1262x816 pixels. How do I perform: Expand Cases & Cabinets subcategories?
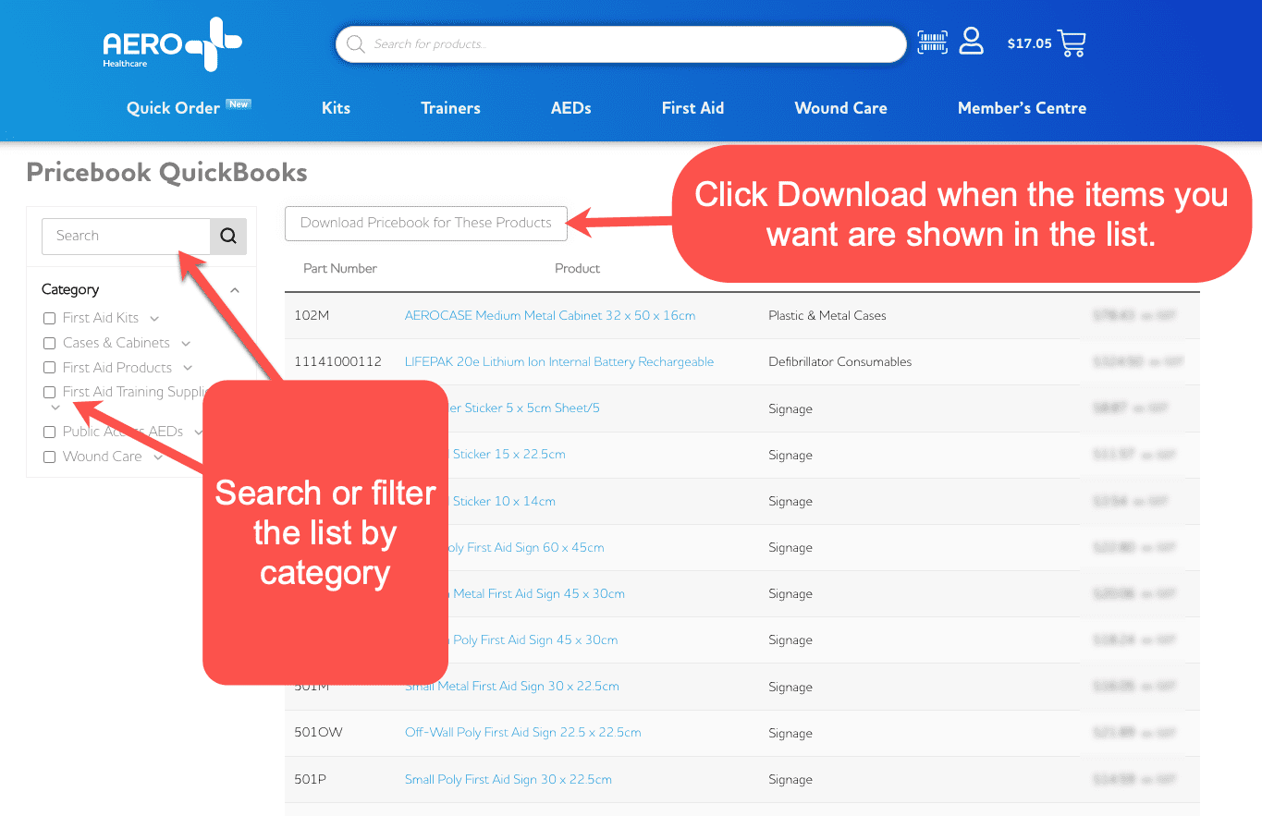pos(186,344)
